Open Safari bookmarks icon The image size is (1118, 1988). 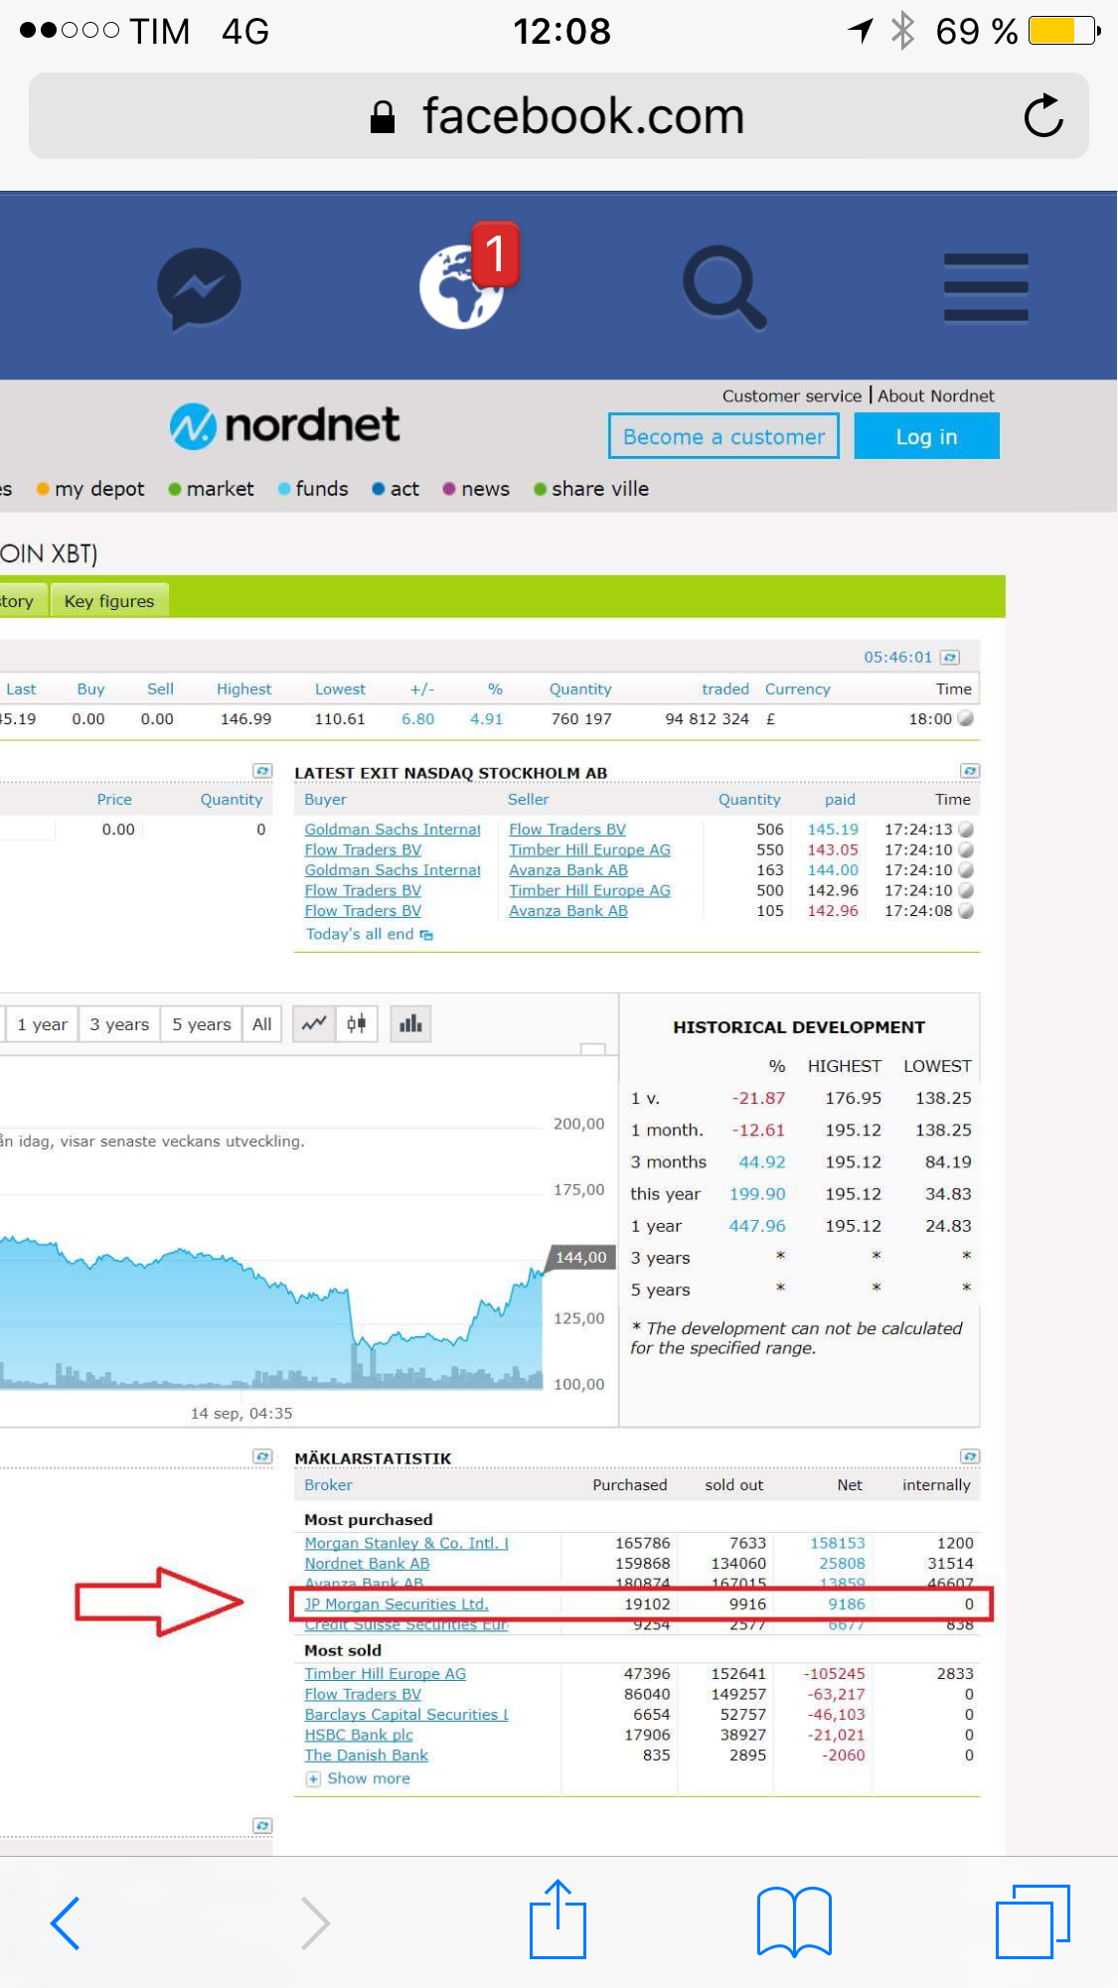point(794,1921)
